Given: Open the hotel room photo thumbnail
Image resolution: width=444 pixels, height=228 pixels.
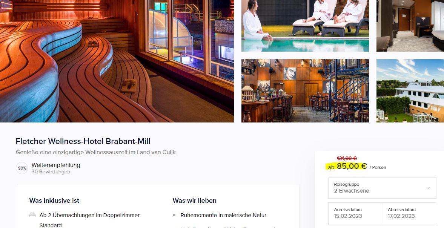Looking at the screenshot, I should (x=410, y=26).
